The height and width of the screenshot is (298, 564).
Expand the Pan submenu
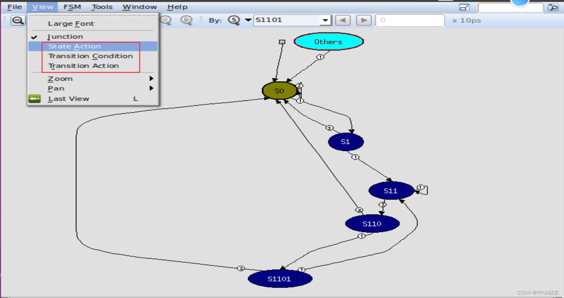(93, 88)
